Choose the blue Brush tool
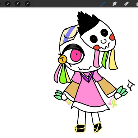 [x=103, y=4]
